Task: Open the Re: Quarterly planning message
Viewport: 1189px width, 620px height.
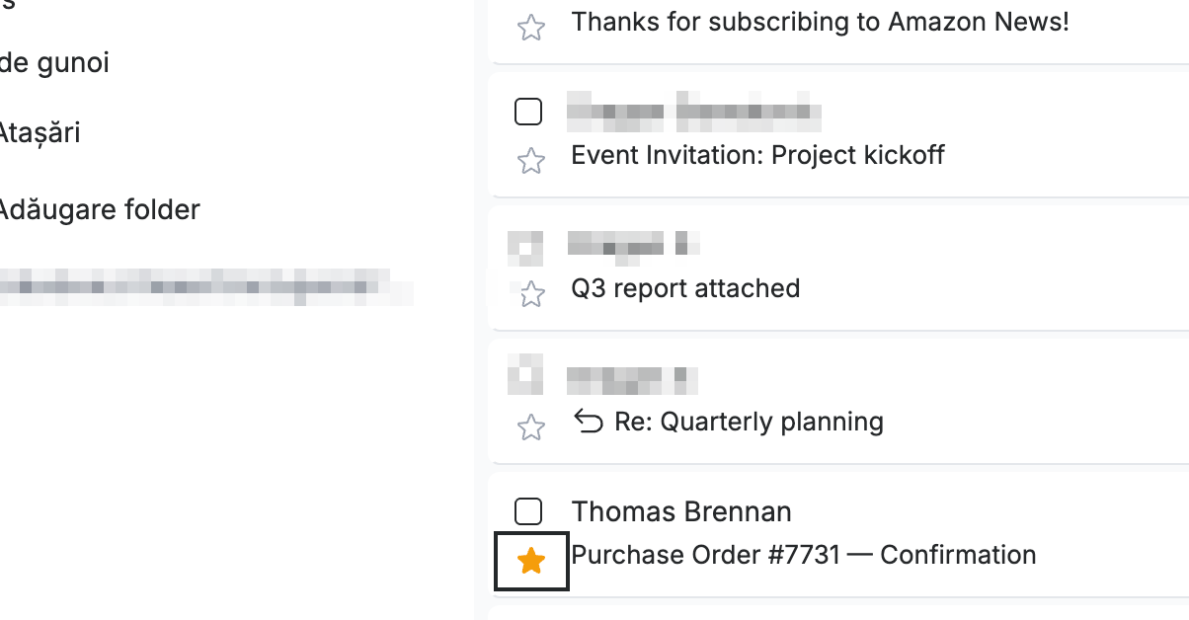Action: (x=749, y=422)
